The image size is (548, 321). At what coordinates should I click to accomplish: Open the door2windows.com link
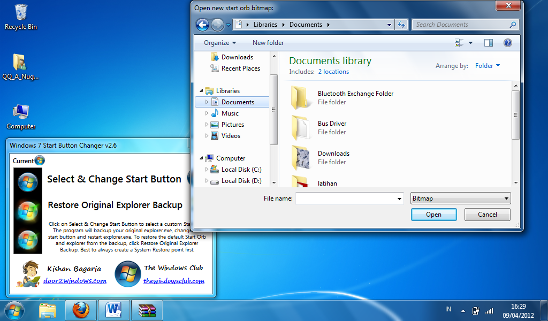point(75,281)
